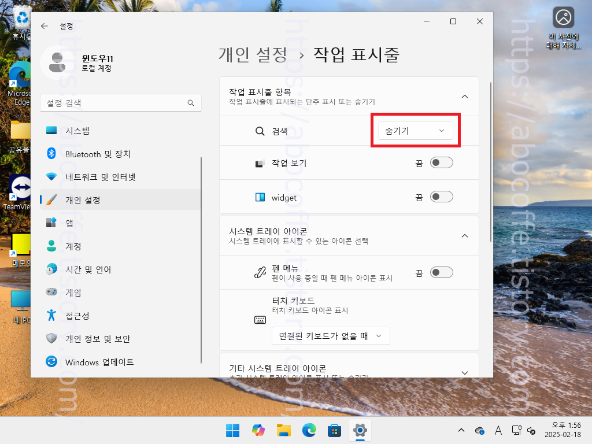
Task: Click the 접근성 accessibility figure icon
Action: [51, 315]
